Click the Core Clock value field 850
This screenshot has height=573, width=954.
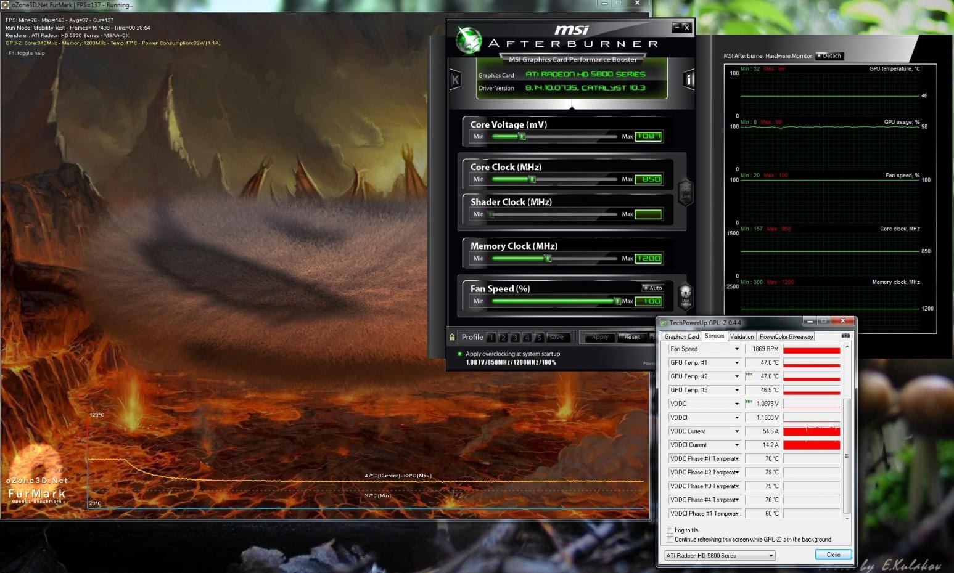click(x=648, y=179)
